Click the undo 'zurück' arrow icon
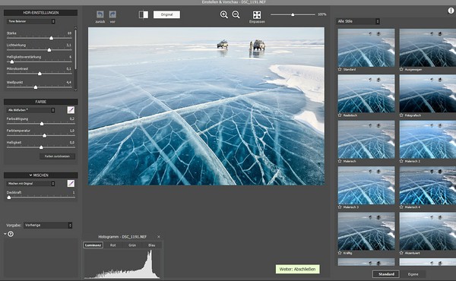456x281 pixels. tap(100, 14)
